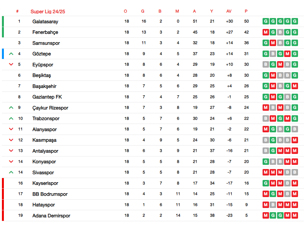The image size is (308, 236).
Task: Click Hatayspor's gray B form badge
Action: 273,205
